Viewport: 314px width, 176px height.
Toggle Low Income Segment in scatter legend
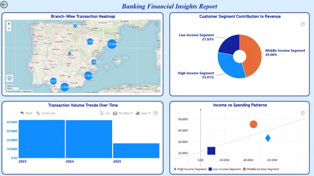point(224,169)
